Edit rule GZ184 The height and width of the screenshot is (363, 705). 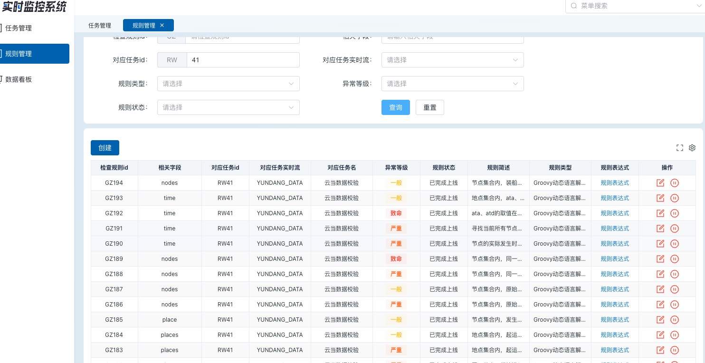tap(660, 335)
